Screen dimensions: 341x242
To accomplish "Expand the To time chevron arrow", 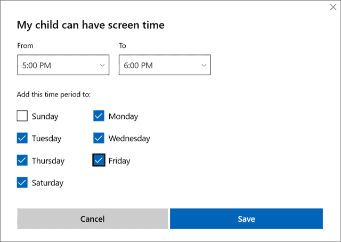I will click(204, 65).
